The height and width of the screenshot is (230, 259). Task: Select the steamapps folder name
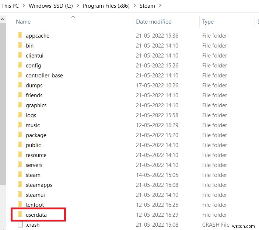39,185
